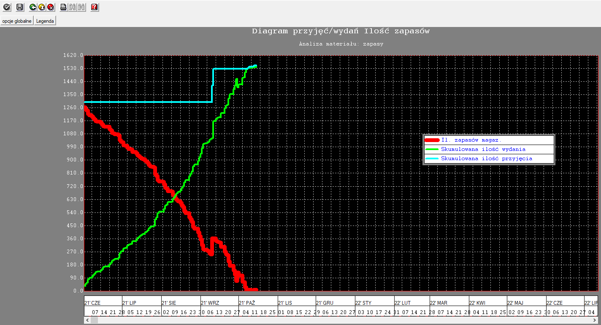Cancel with the red X icon
Viewport: 601px width, 325px height.
[x=51, y=7]
